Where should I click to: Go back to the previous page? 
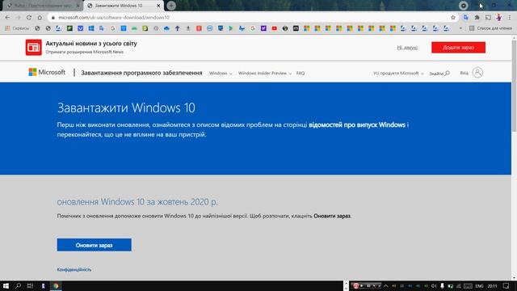pyautogui.click(x=7, y=18)
